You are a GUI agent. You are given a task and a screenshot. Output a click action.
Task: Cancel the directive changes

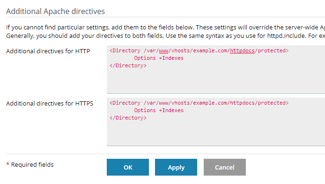point(225,167)
